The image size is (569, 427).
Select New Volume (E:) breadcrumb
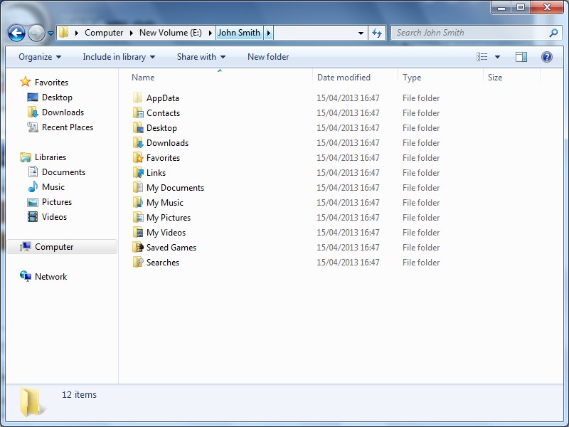171,33
